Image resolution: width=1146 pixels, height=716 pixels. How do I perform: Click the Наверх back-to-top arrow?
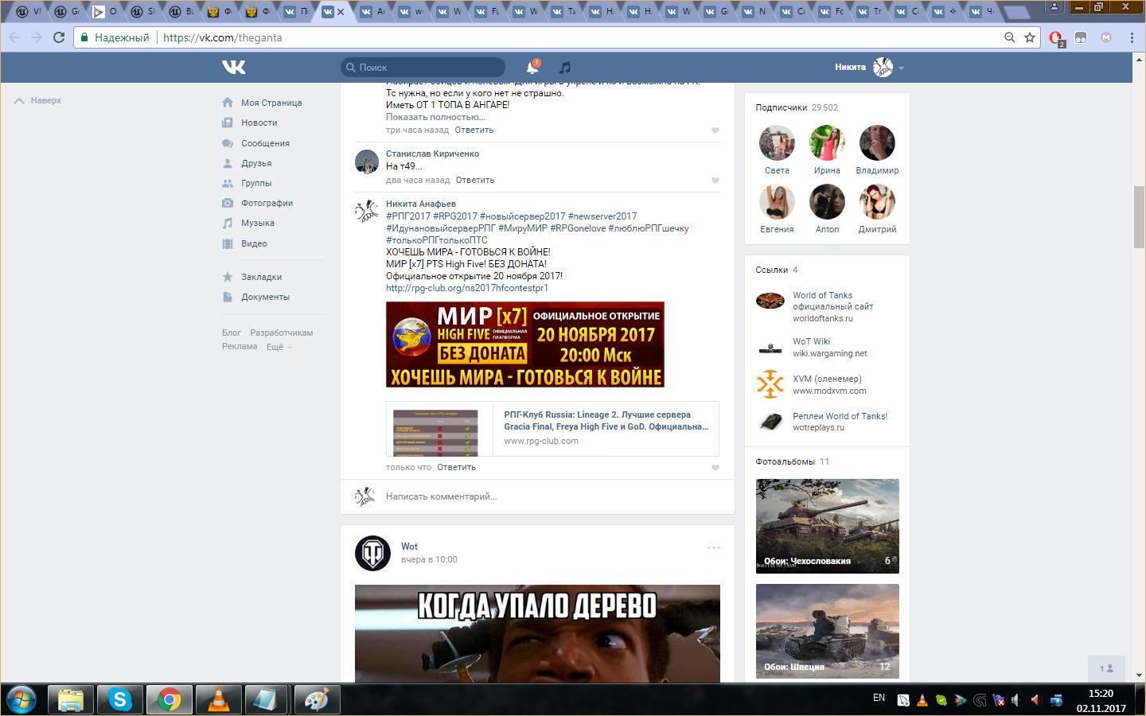[37, 101]
